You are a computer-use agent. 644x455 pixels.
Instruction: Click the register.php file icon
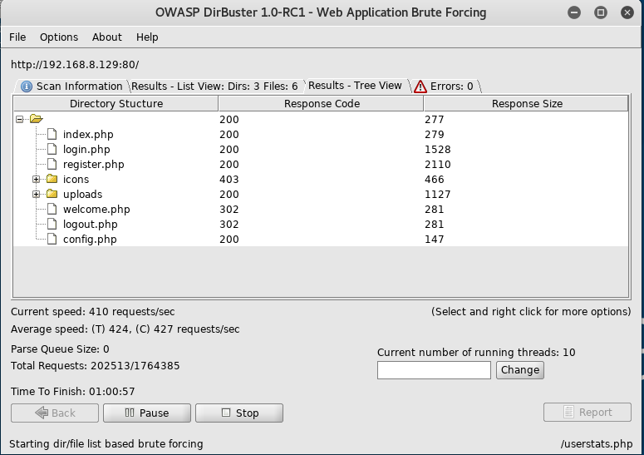click(52, 164)
